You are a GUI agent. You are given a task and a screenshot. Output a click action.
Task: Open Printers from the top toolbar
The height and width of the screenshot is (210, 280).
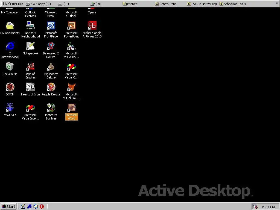(x=130, y=4)
